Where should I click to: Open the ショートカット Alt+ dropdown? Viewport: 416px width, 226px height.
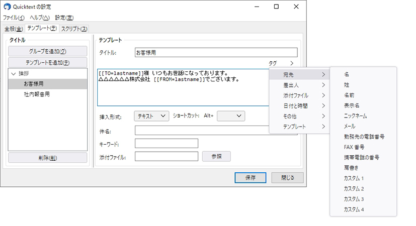(x=230, y=116)
